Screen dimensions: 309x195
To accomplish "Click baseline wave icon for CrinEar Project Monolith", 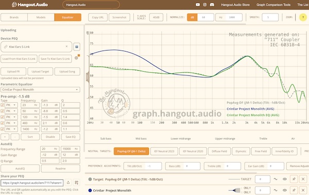I will point(276,190).
